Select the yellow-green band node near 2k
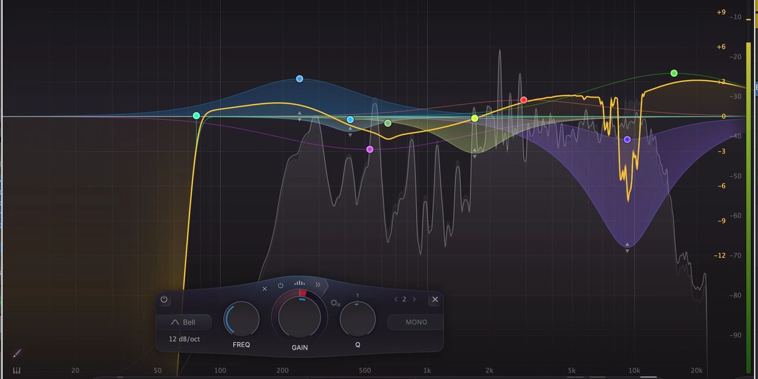This screenshot has height=379, width=758. [x=474, y=118]
